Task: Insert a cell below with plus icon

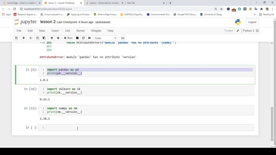Action: (24, 38)
